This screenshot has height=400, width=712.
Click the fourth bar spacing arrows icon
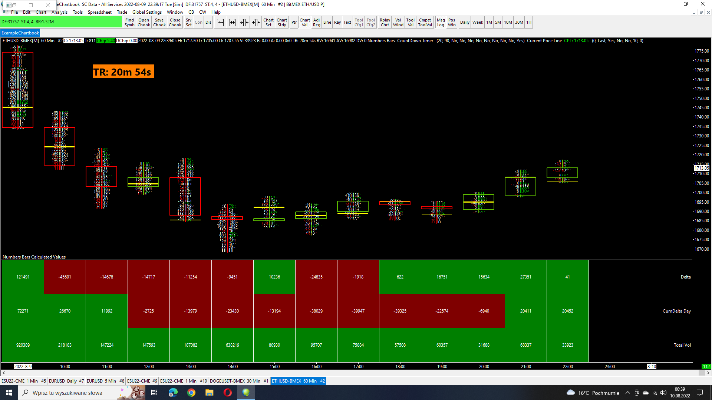256,23
